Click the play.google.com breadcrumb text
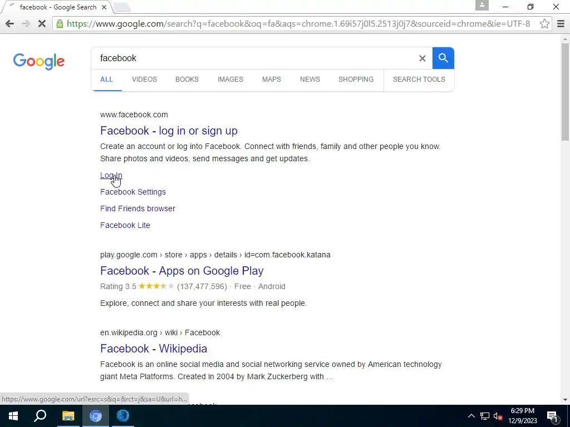 click(x=215, y=255)
